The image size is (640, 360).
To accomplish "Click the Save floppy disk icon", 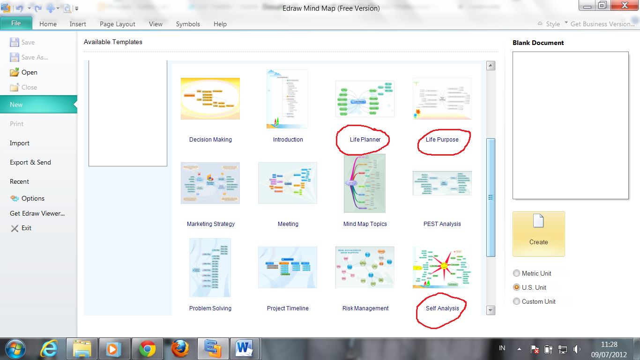I will click(x=14, y=42).
